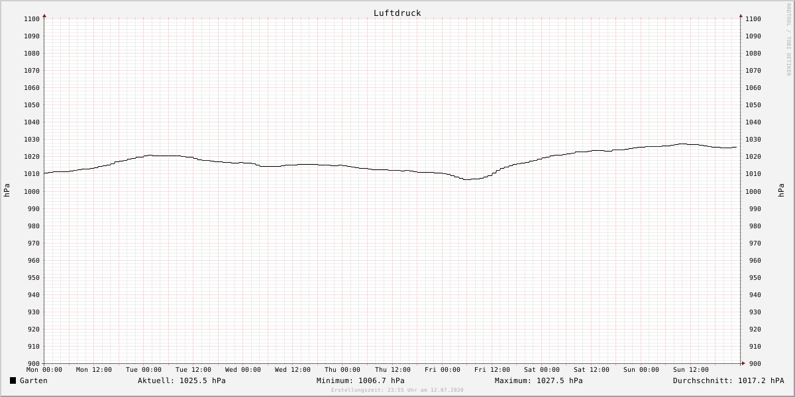Click the 'Tue 00:00' time axis label
The height and width of the screenshot is (397, 795).
click(144, 370)
